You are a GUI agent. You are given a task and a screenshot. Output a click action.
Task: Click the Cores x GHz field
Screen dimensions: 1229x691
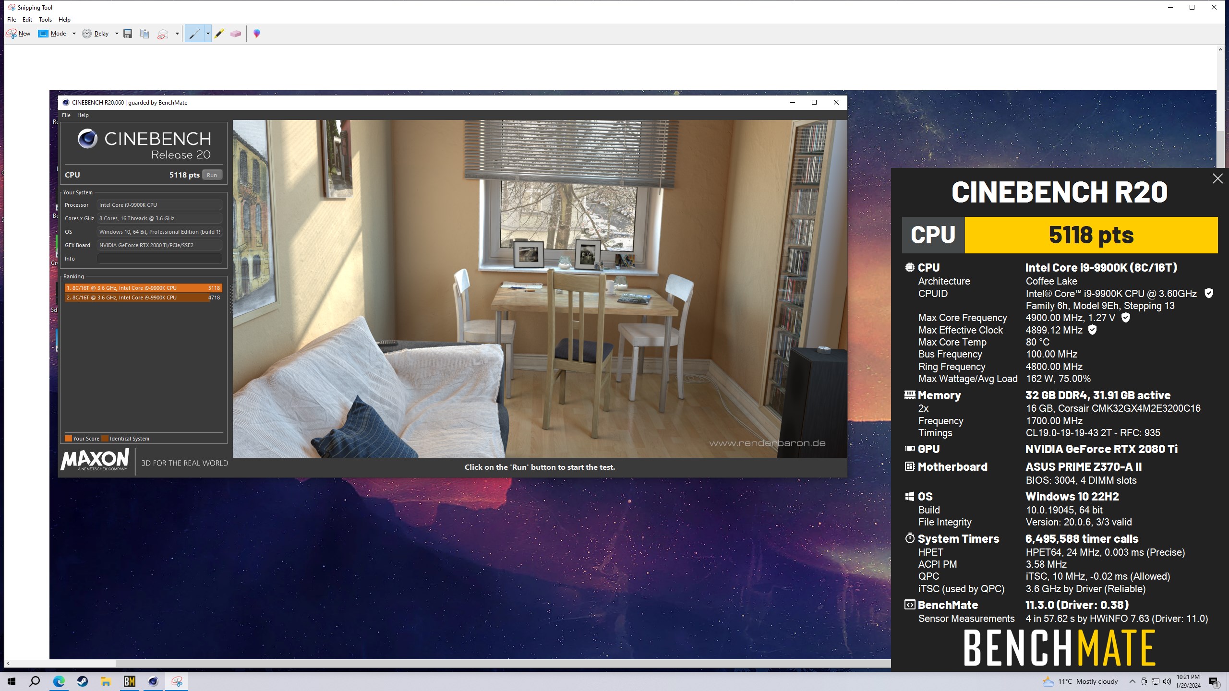point(159,218)
